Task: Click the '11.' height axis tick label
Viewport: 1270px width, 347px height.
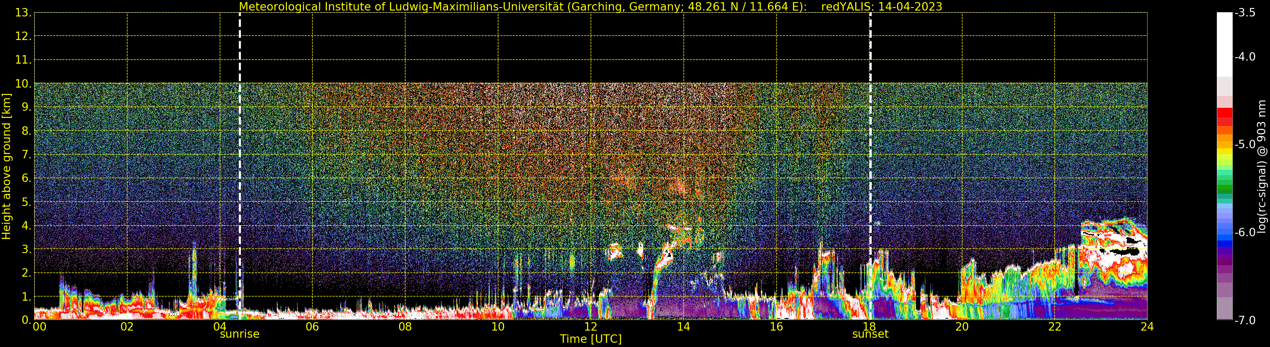Action: pos(23,60)
